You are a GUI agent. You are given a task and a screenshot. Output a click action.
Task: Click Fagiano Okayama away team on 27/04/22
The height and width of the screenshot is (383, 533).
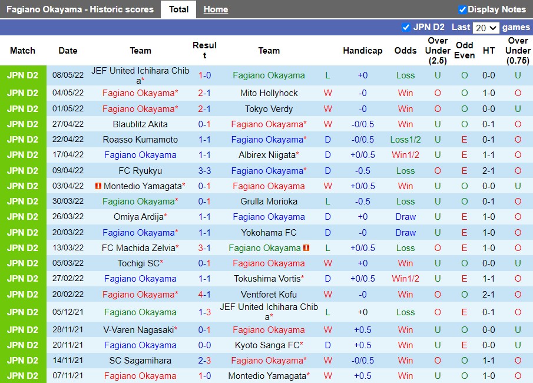(269, 124)
